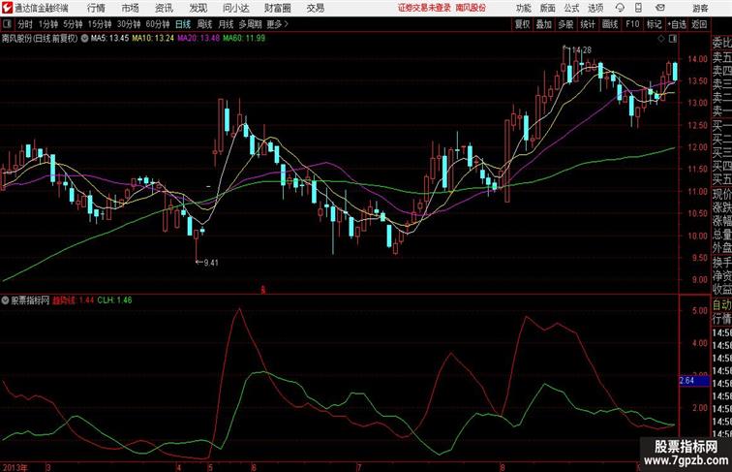
Task: Open the 发现 menu
Action: click(x=198, y=8)
